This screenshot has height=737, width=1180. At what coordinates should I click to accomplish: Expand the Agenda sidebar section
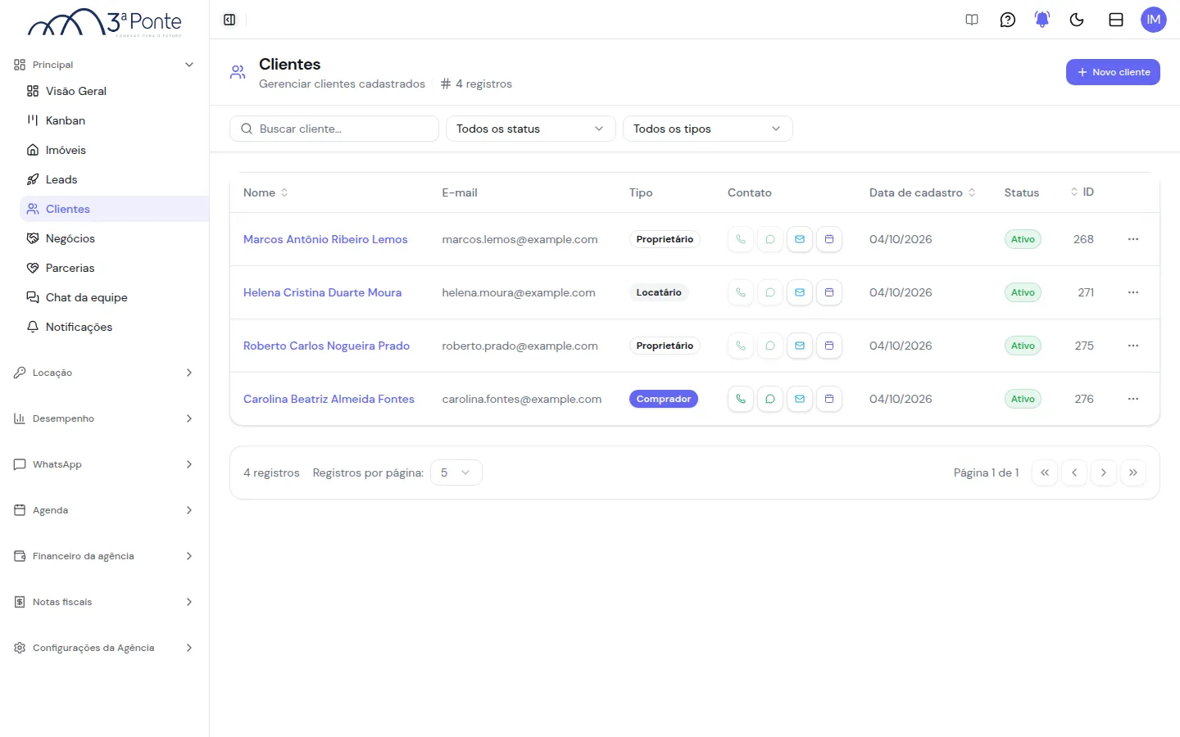click(x=104, y=510)
